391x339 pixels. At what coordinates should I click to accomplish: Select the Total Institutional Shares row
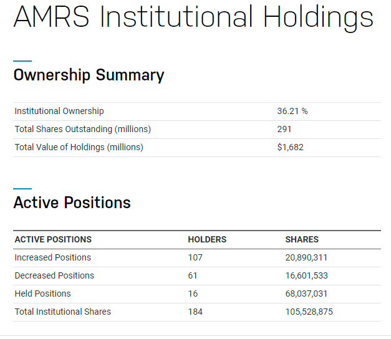point(63,312)
